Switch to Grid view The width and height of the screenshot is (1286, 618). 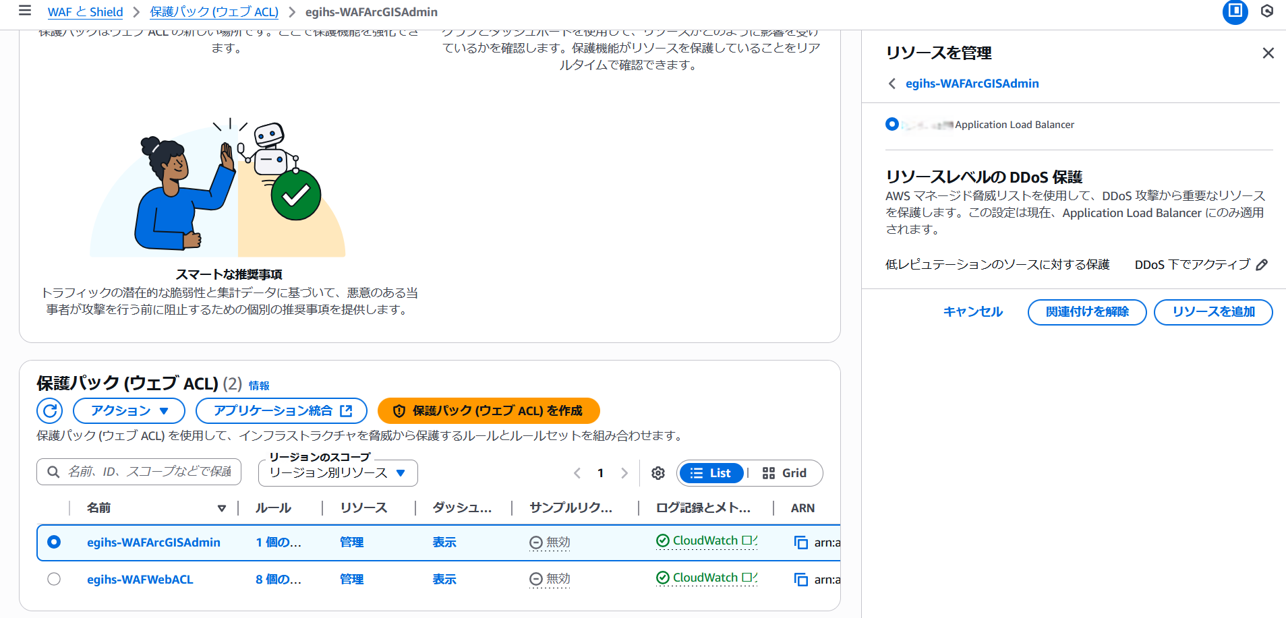784,473
